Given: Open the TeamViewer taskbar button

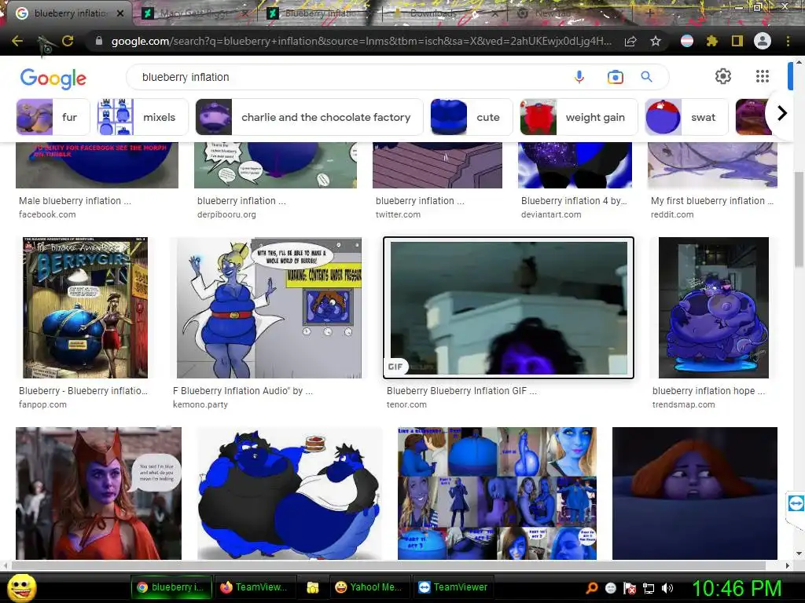Looking at the screenshot, I should [x=453, y=587].
